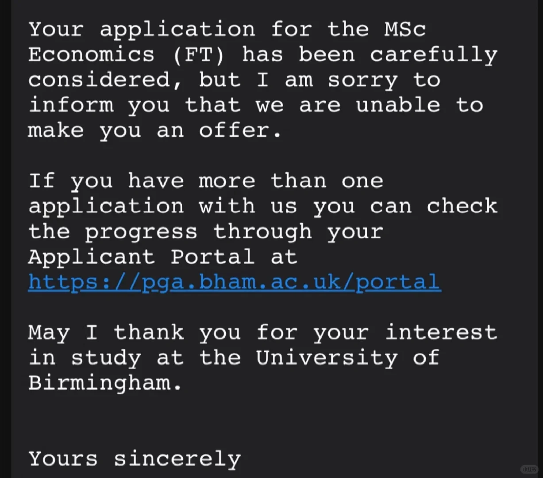This screenshot has width=543, height=478.
Task: Click the 'Yours sincerely' closing line
Action: (x=135, y=459)
